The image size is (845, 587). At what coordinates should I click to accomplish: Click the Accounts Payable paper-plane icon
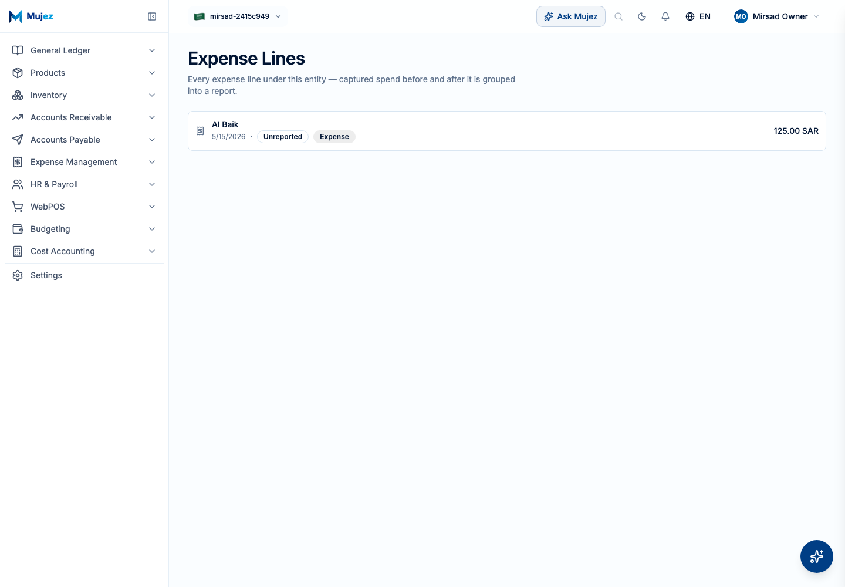click(x=18, y=140)
